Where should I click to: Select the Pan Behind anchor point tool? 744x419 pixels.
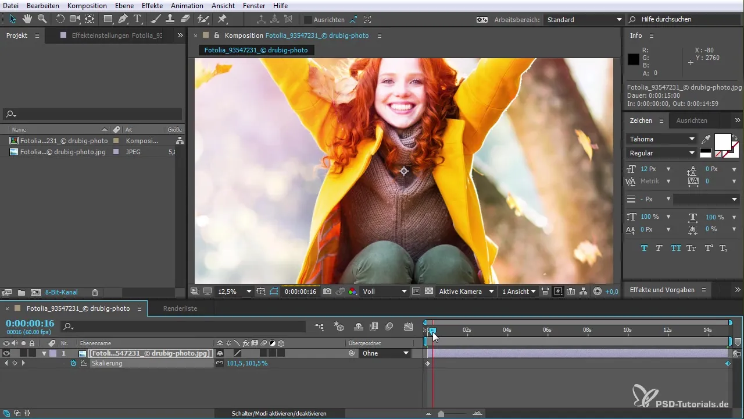(x=90, y=19)
